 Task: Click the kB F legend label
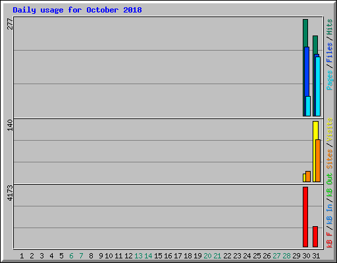coord(330,240)
